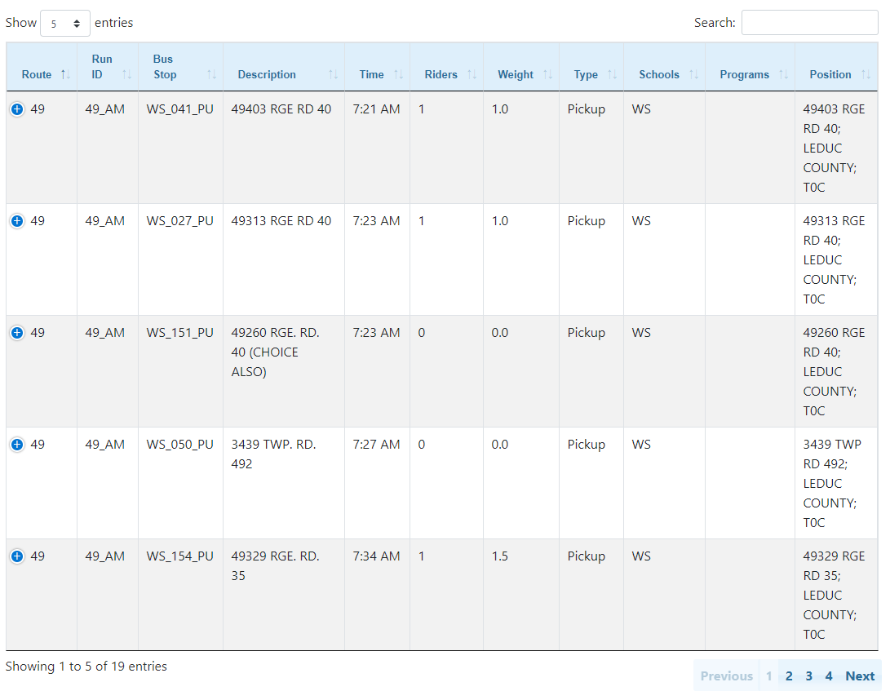Click the Next pagination button
The image size is (890, 700).
coord(860,676)
